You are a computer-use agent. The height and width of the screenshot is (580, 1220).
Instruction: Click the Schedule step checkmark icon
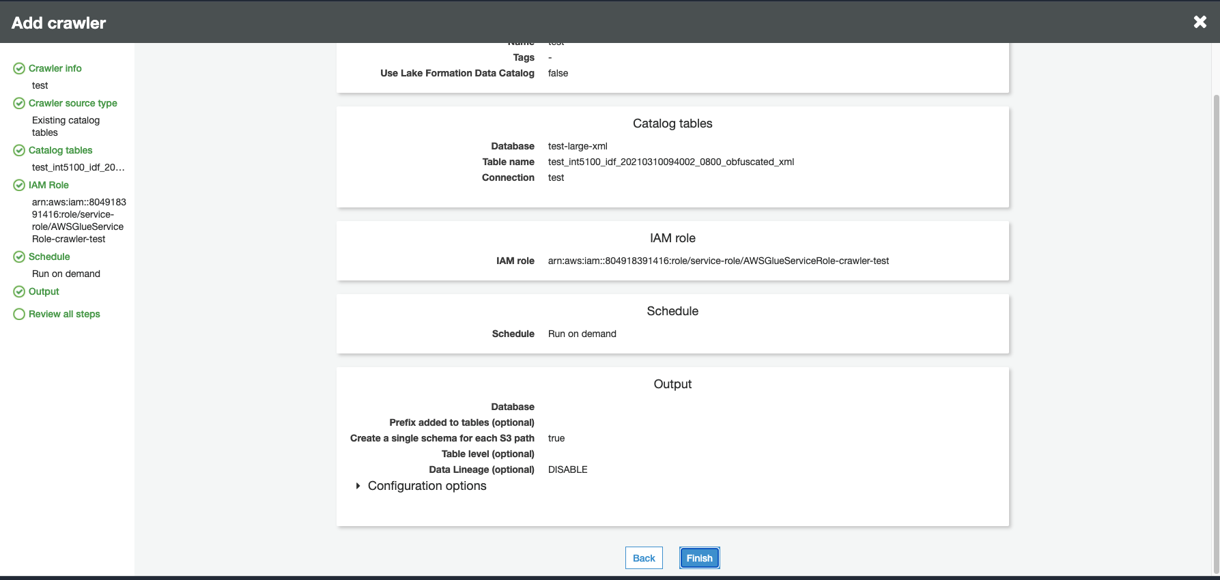point(19,257)
